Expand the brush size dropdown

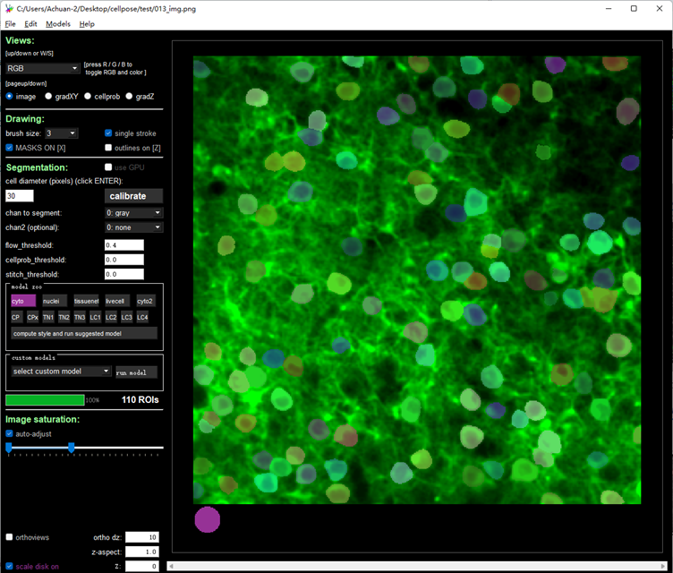61,133
